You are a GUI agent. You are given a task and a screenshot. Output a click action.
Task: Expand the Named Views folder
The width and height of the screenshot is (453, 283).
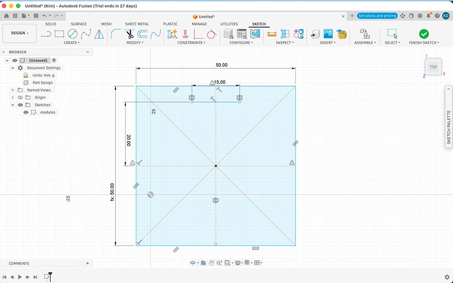(13, 90)
